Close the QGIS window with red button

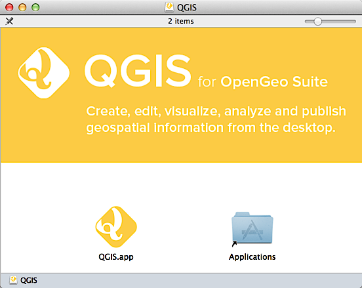click(9, 7)
